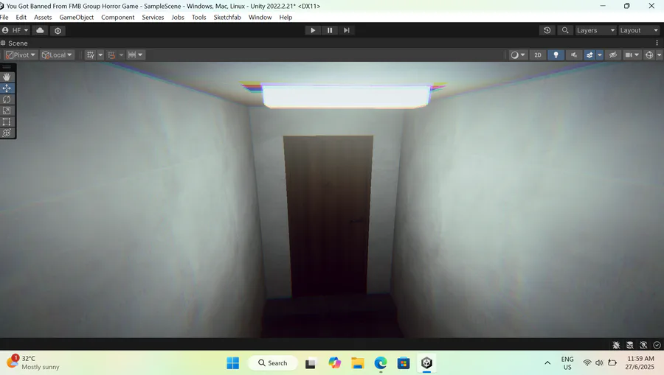Screen dimensions: 664x375
Task: Open the Gizmos dropdown arrow
Action: coord(659,55)
